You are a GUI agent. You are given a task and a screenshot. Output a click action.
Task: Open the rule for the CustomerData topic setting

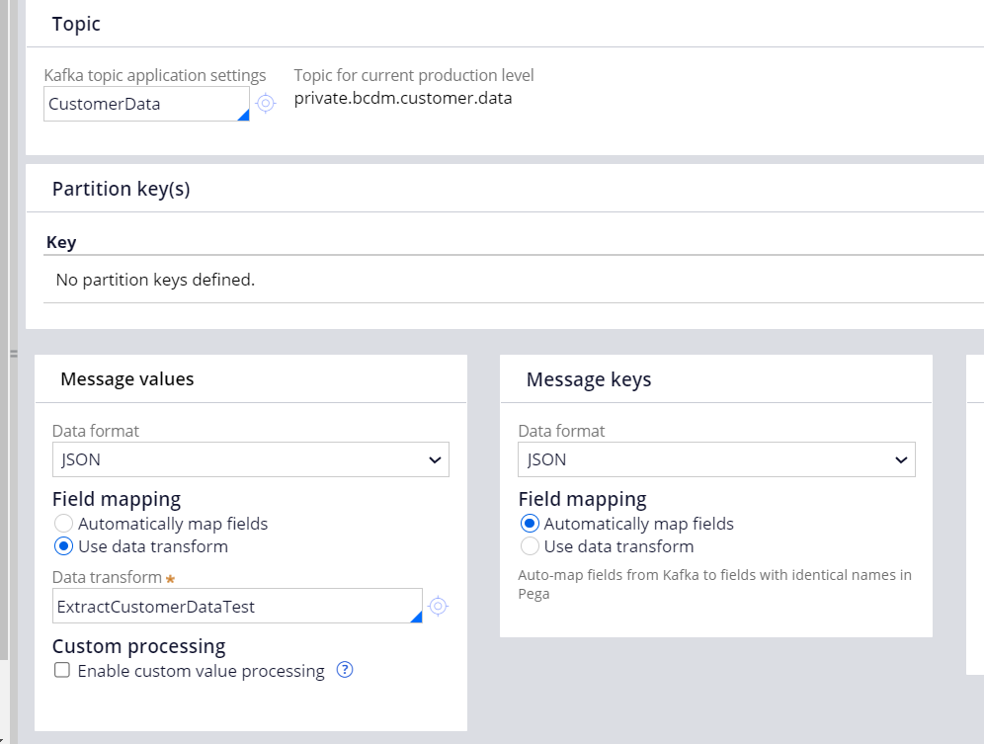point(265,104)
